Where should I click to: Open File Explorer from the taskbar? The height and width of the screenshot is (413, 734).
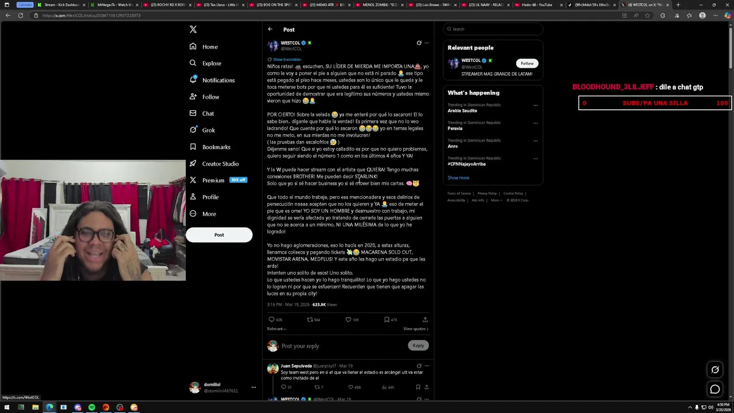point(35,407)
